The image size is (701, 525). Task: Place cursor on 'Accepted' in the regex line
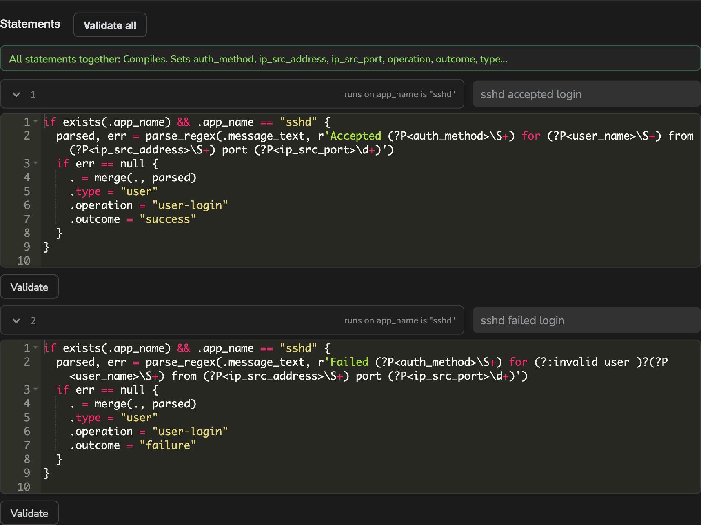coord(355,136)
